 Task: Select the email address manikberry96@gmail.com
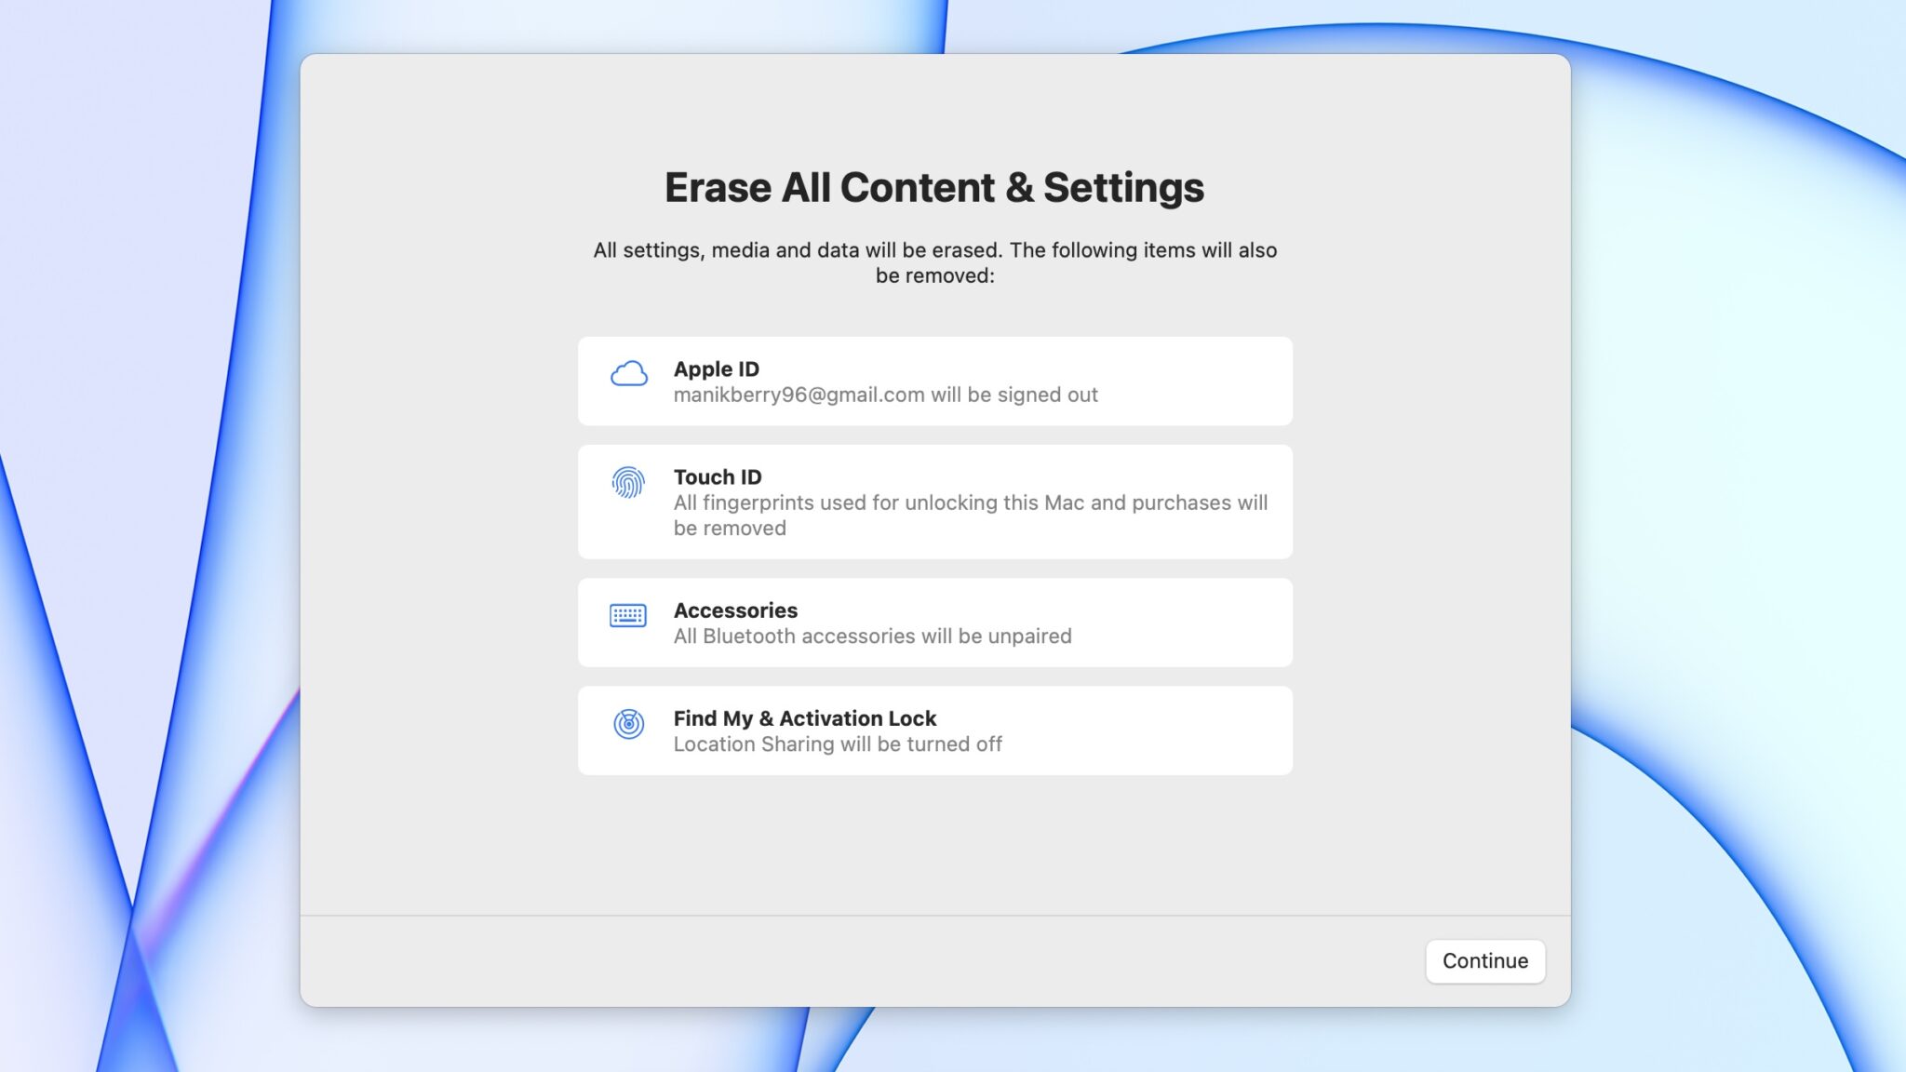[798, 395]
